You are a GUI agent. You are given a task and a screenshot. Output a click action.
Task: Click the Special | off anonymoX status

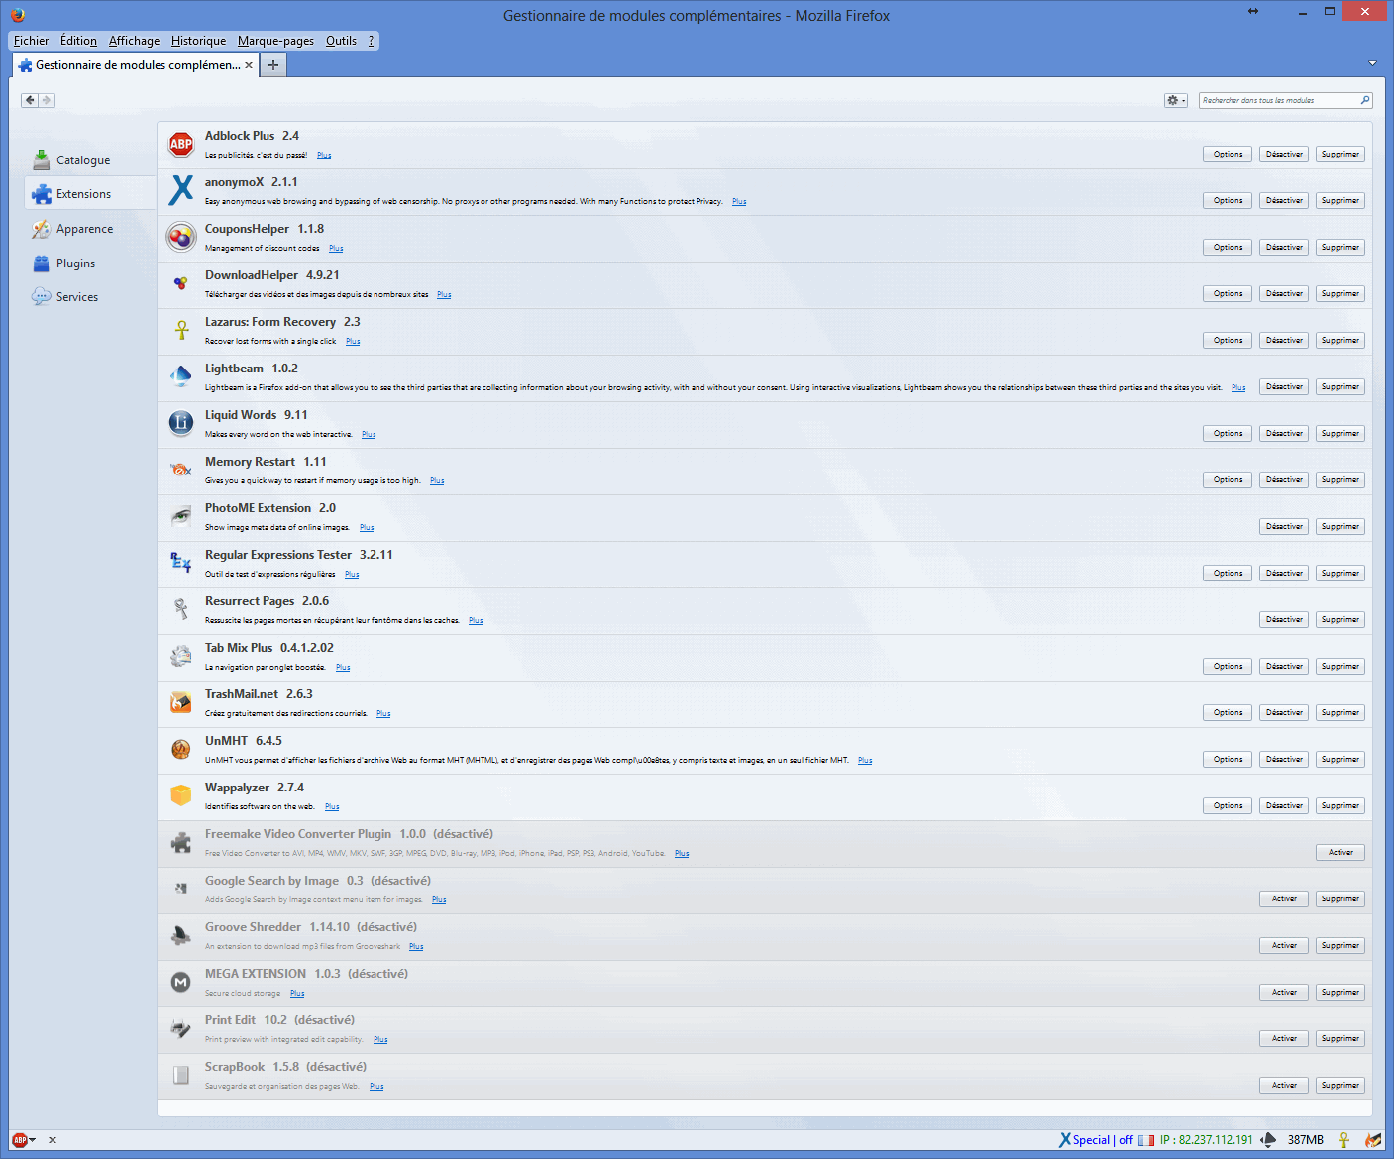tap(1104, 1140)
